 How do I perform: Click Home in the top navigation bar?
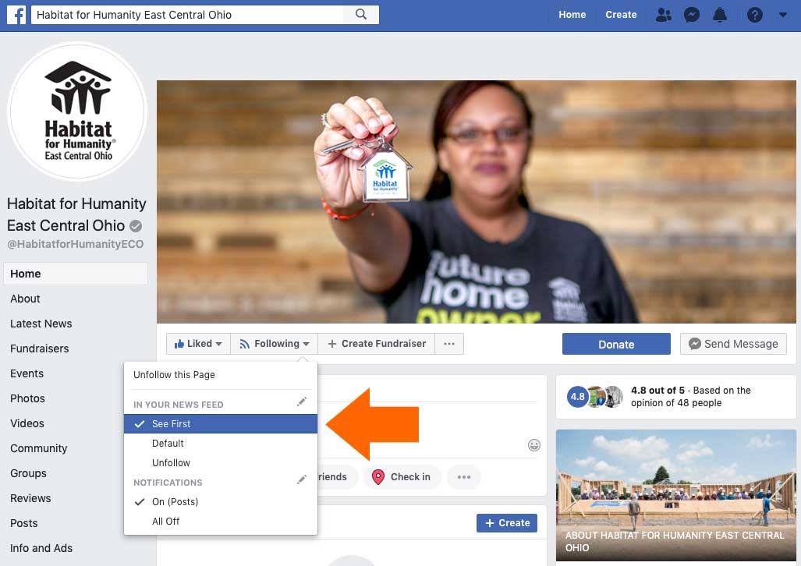(x=572, y=15)
